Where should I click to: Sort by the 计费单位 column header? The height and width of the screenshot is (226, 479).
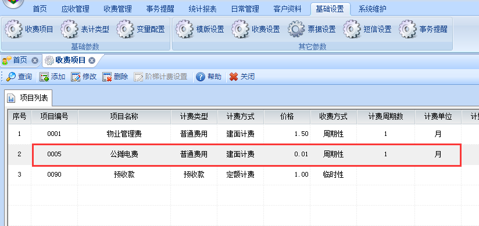click(438, 117)
